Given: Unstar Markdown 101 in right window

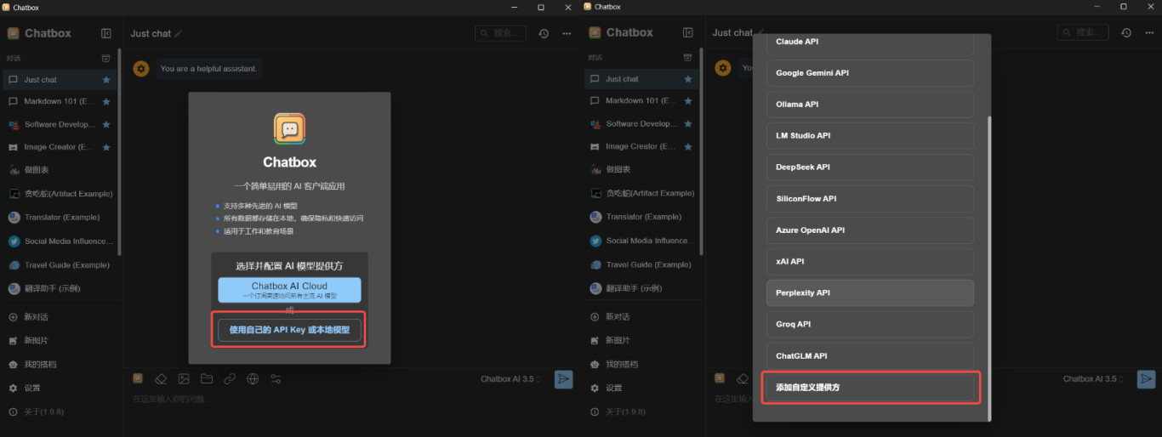Looking at the screenshot, I should [688, 100].
